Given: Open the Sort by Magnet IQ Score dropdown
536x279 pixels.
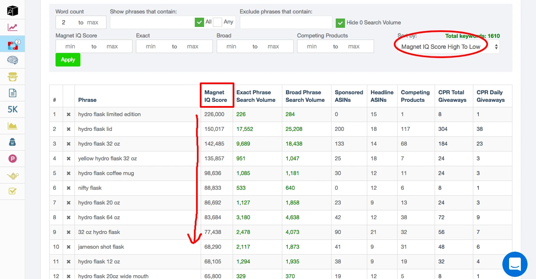Looking at the screenshot, I should [x=448, y=47].
